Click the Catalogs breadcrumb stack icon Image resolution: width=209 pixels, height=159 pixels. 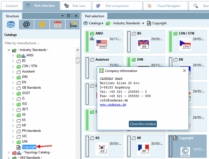[x=86, y=23]
